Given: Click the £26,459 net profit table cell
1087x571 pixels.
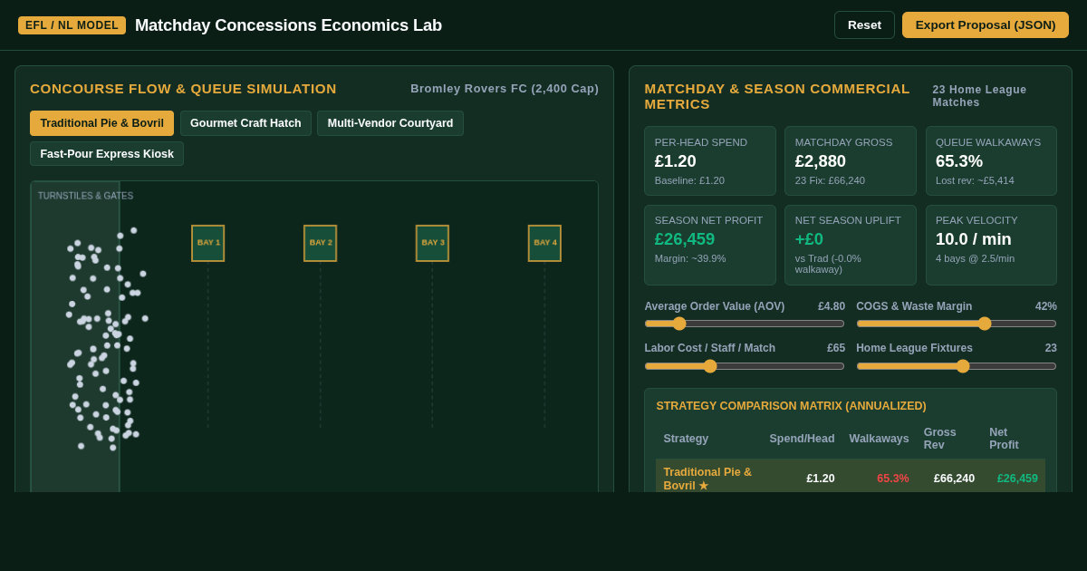Looking at the screenshot, I should pos(1017,479).
